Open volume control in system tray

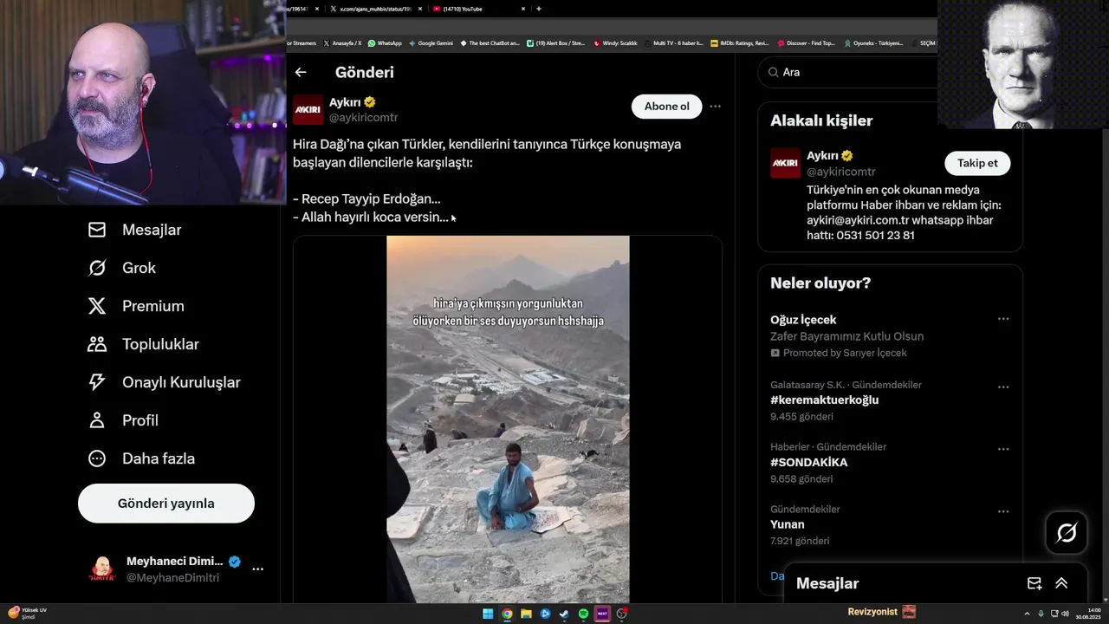(x=1065, y=614)
